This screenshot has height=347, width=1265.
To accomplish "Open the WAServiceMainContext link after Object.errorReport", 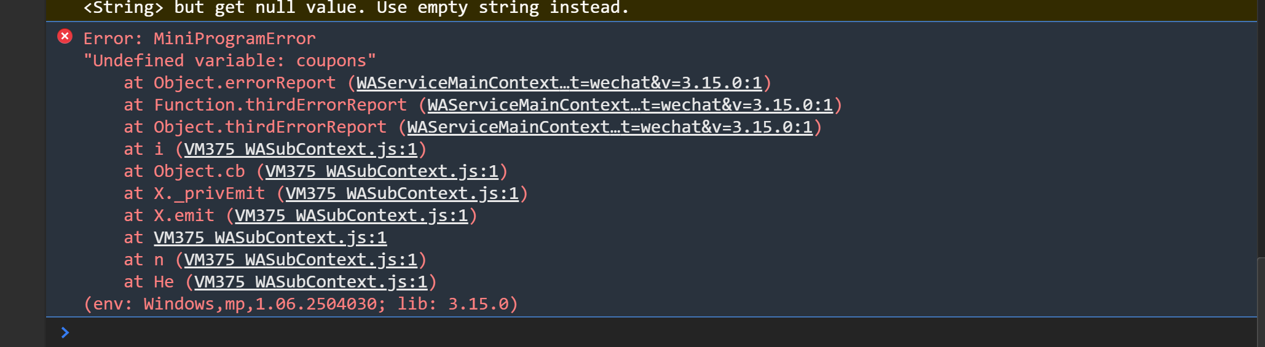I will [x=559, y=83].
